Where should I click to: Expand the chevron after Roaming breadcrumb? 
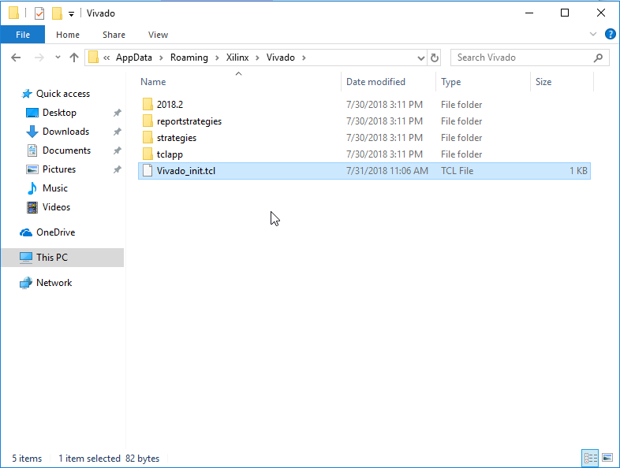click(x=217, y=58)
